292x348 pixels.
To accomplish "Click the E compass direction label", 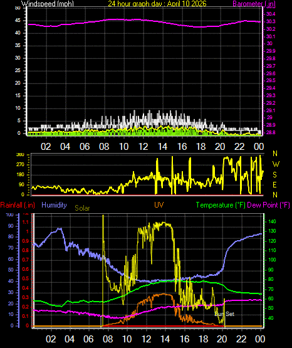I will [274, 184].
